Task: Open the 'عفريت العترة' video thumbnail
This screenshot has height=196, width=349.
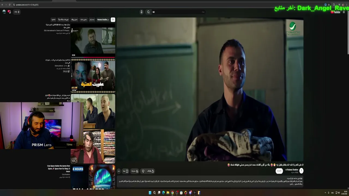Action: coord(93,76)
